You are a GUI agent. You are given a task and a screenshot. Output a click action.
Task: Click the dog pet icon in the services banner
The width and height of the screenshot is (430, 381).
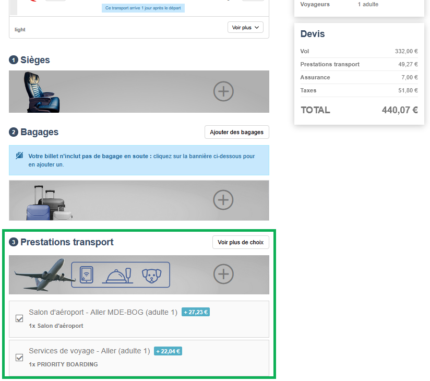[152, 275]
